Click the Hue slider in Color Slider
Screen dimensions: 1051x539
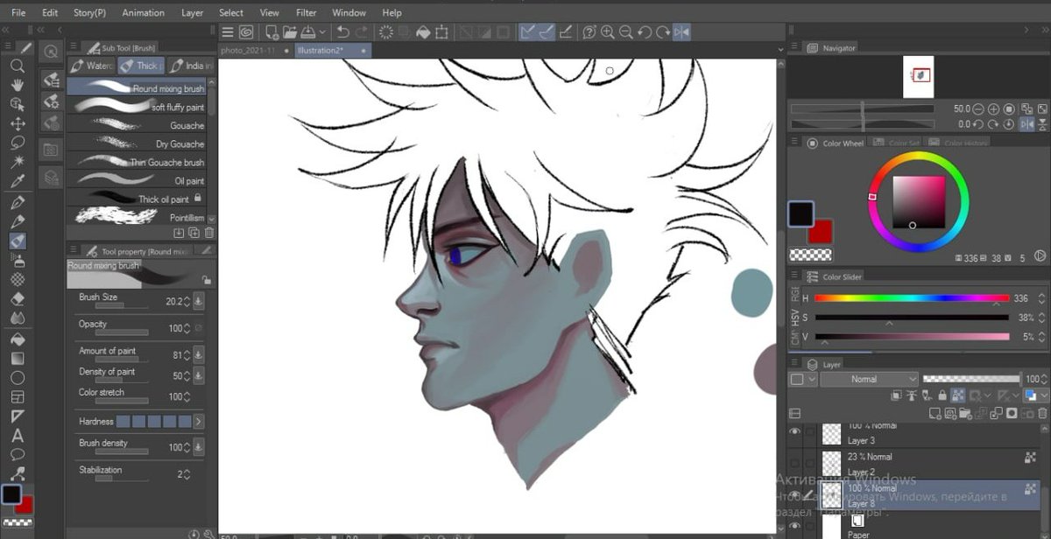coord(911,298)
